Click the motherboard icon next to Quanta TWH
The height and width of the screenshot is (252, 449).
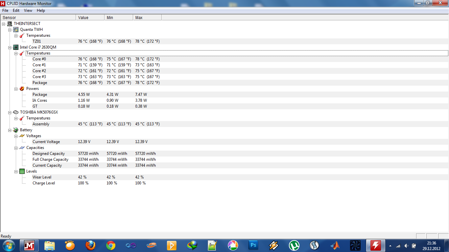pos(16,30)
